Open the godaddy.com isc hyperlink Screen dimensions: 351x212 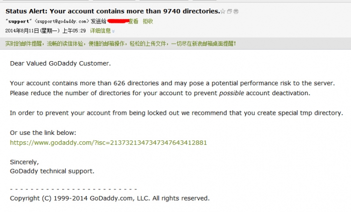click(108, 143)
